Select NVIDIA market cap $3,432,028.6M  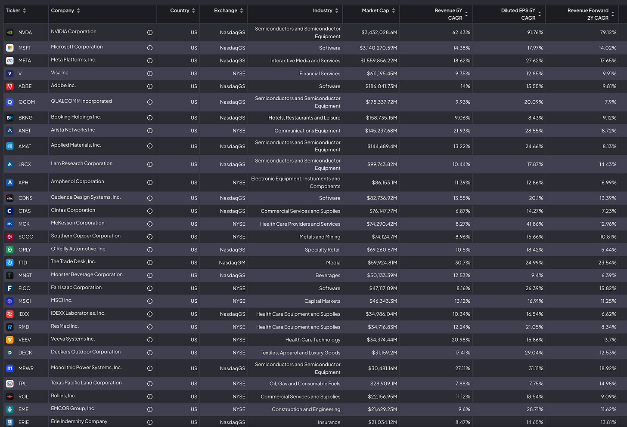379,32
